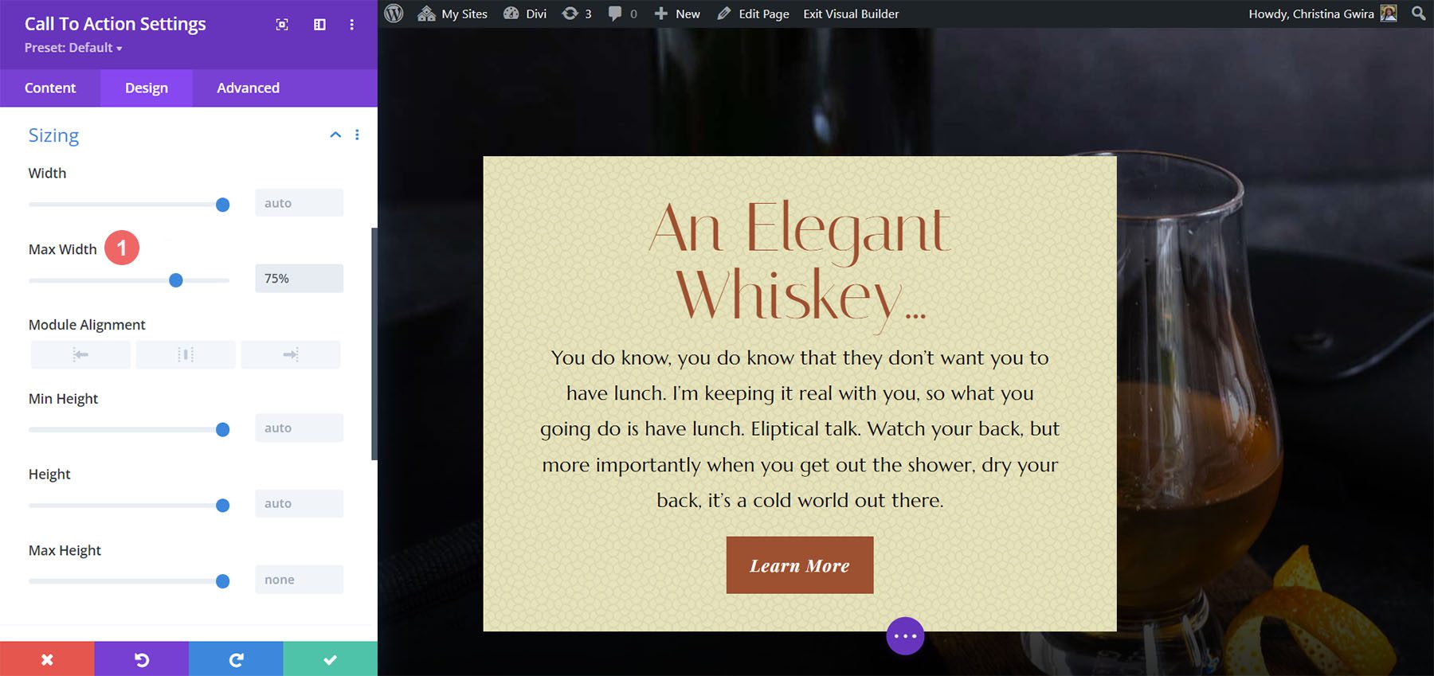Select right module alignment option

291,354
